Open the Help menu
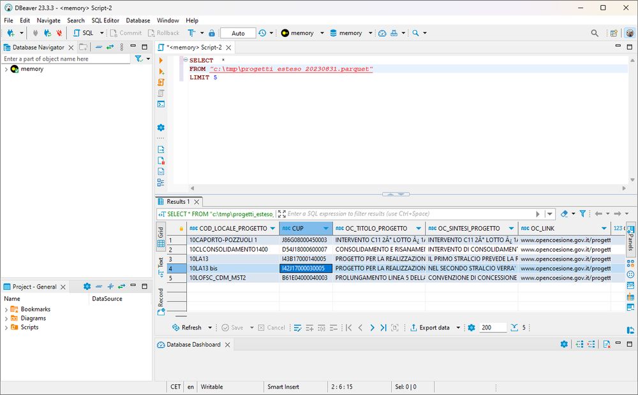The image size is (638, 395). (x=192, y=20)
